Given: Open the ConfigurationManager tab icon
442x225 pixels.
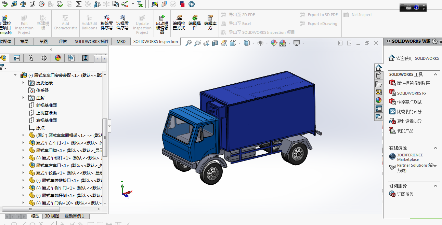Looking at the screenshot, I should click(30, 58).
